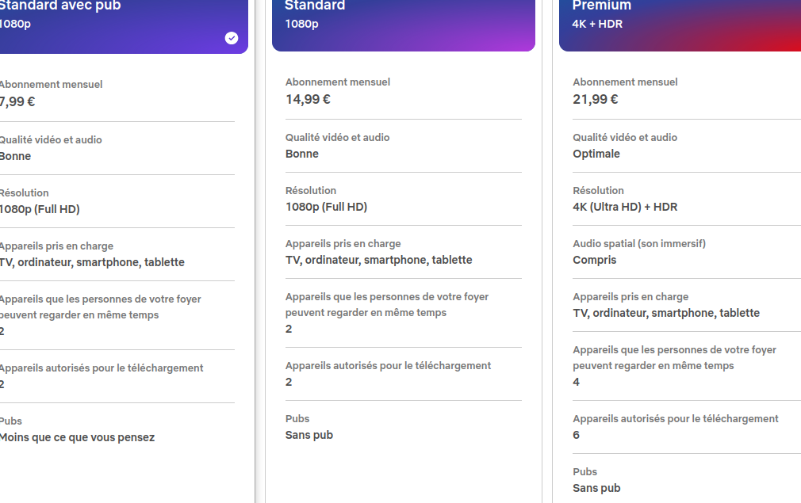
Task: Click 'Abonnement mensuel' label in Standard column
Action: point(338,82)
